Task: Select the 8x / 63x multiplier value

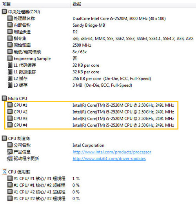Action: [80, 52]
